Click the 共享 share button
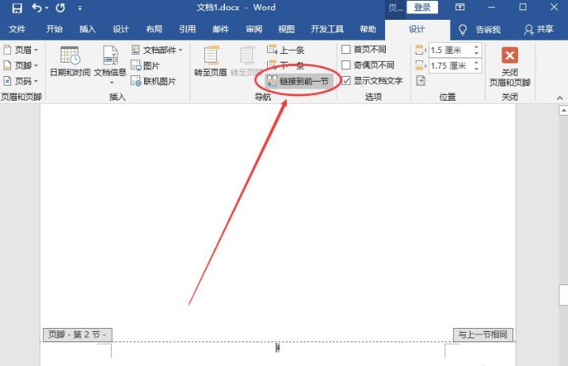Viewport: 568px width, 366px height. pos(539,29)
